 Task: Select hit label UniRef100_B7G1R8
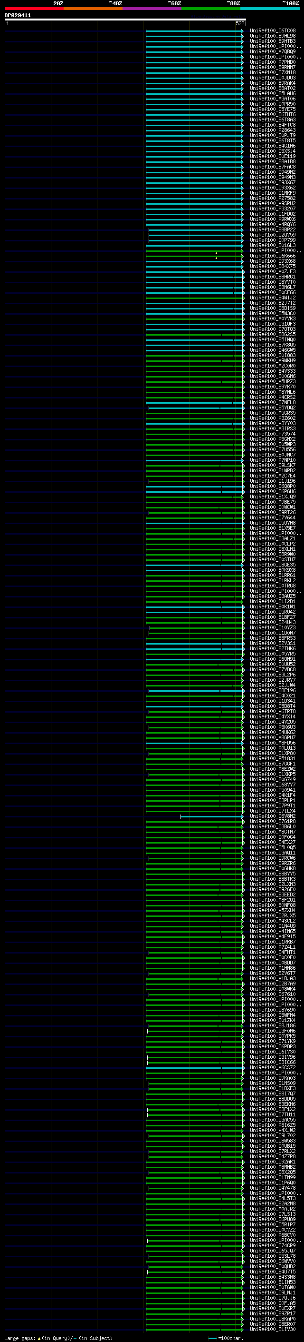point(273,822)
